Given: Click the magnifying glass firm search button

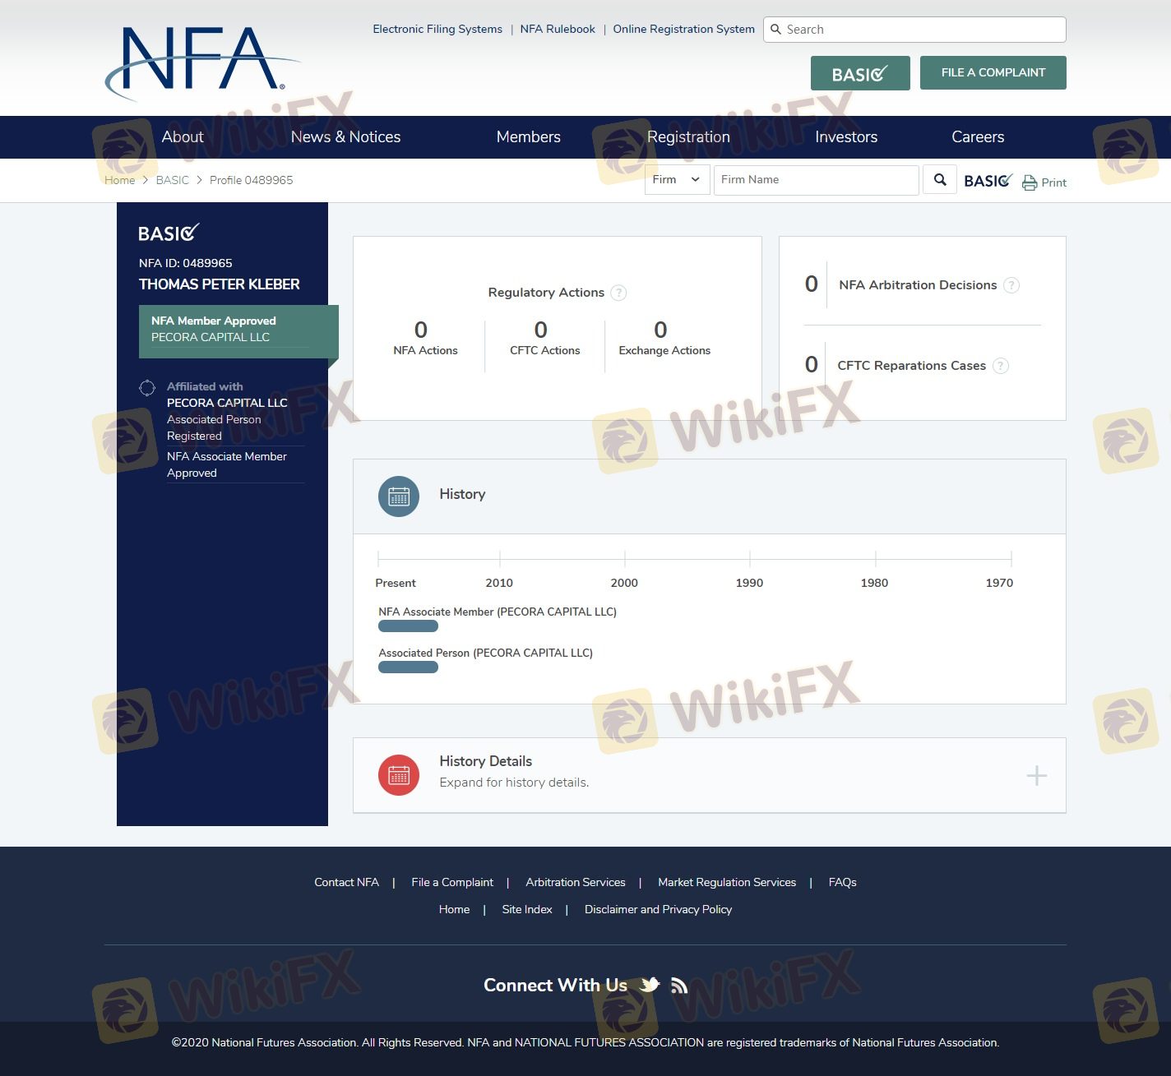Looking at the screenshot, I should [x=939, y=180].
